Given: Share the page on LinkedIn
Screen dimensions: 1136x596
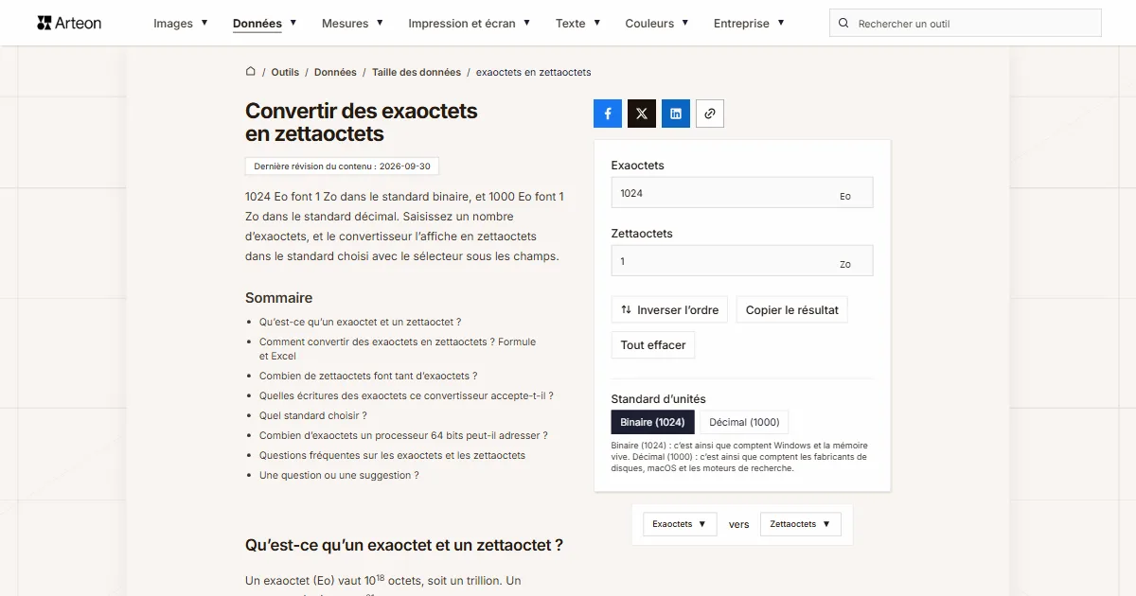Looking at the screenshot, I should [676, 114].
